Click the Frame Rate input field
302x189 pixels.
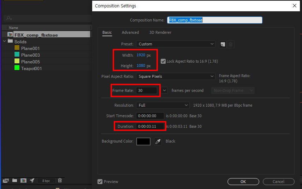(x=146, y=90)
